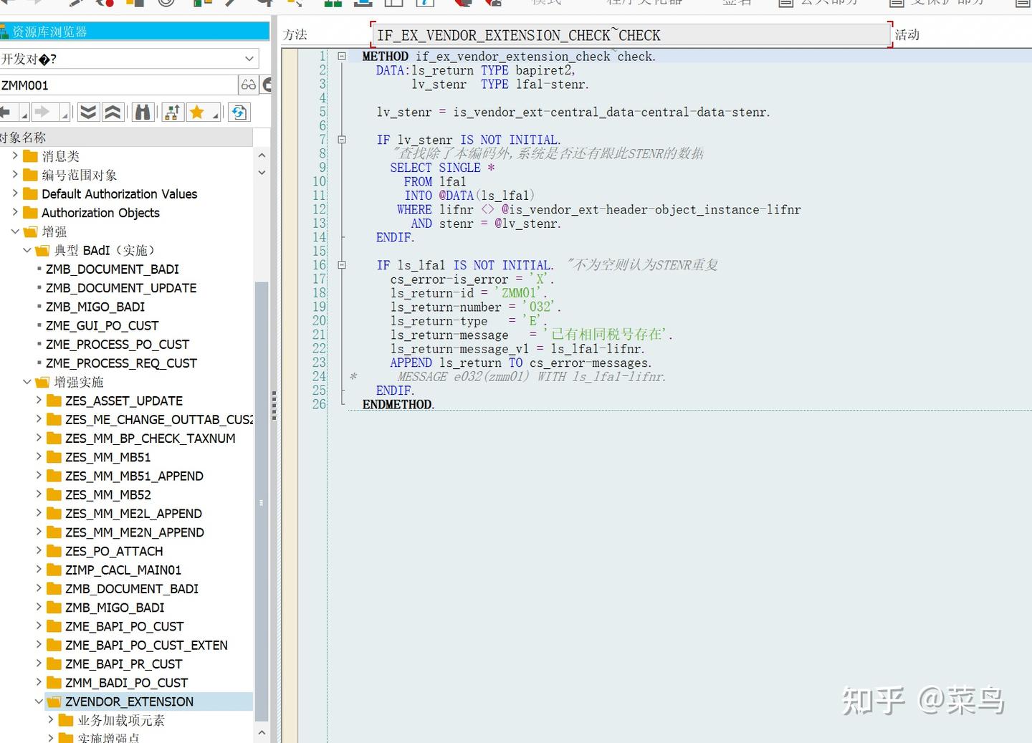Select ZMB_DOCUMENT_UPDATE in the tree
This screenshot has width=1032, height=743.
tap(121, 288)
